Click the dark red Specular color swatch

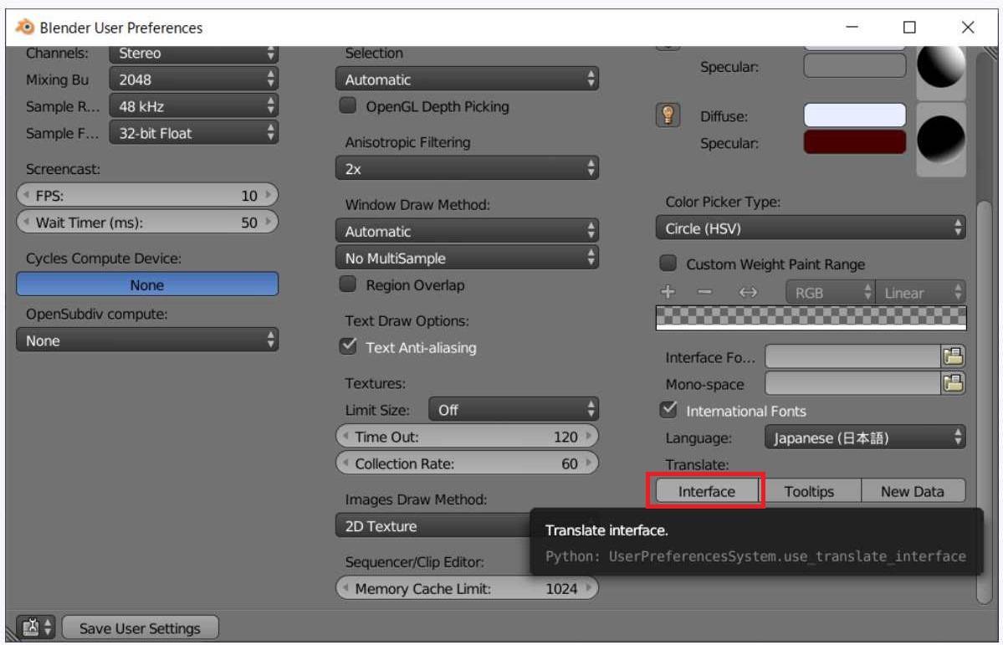(855, 143)
